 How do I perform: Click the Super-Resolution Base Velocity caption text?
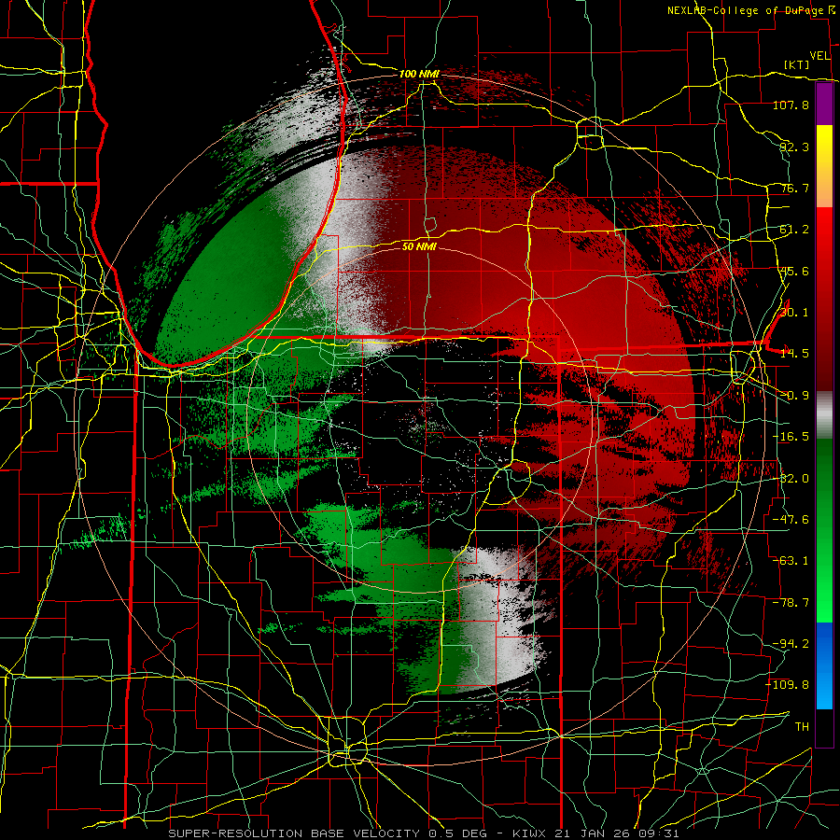(423, 833)
